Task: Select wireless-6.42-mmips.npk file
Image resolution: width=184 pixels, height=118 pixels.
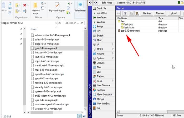Action: pos(48,109)
